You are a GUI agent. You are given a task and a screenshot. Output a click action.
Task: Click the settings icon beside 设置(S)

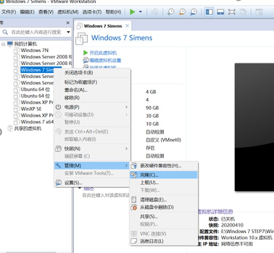click(58, 183)
